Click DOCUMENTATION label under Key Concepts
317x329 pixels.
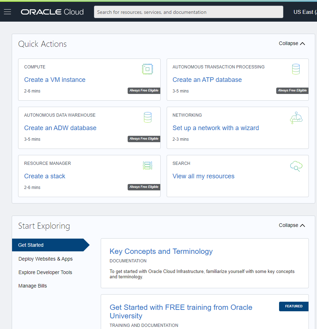click(x=128, y=261)
